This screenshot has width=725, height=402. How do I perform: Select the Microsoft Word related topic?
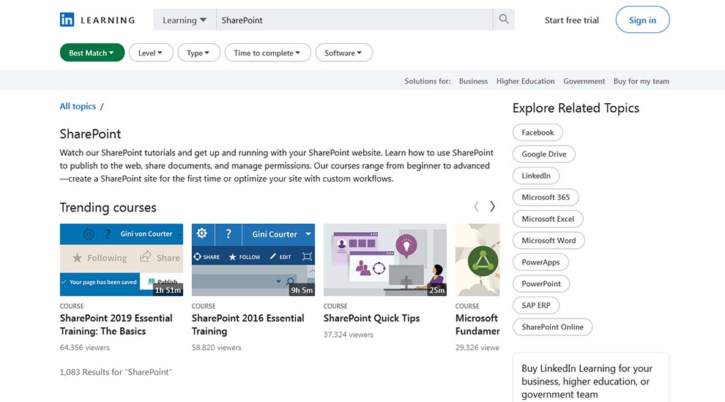[549, 240]
